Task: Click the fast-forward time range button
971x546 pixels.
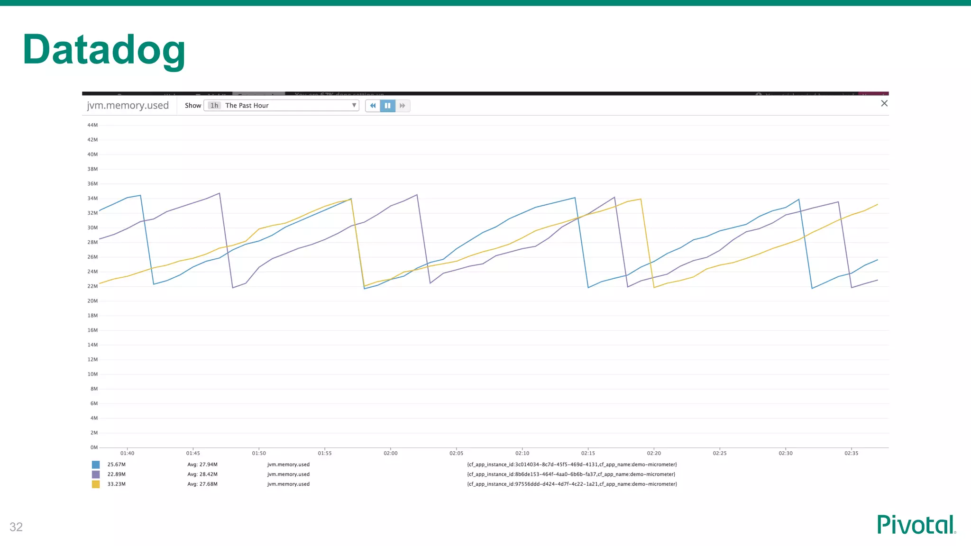Action: pos(403,106)
